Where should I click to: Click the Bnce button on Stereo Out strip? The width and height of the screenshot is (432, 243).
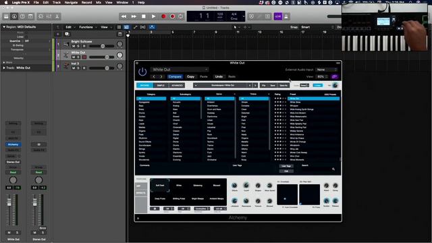(x=43, y=228)
